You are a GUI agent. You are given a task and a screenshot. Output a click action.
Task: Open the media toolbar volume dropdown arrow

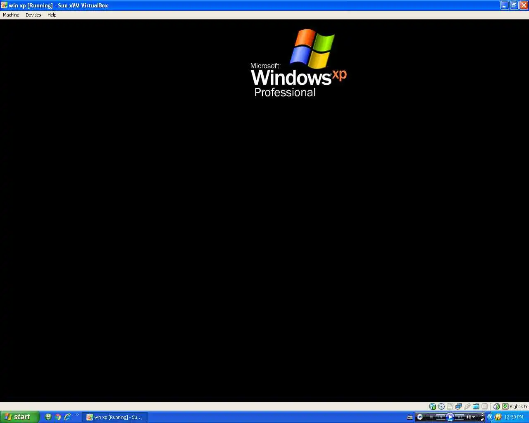[x=474, y=417]
